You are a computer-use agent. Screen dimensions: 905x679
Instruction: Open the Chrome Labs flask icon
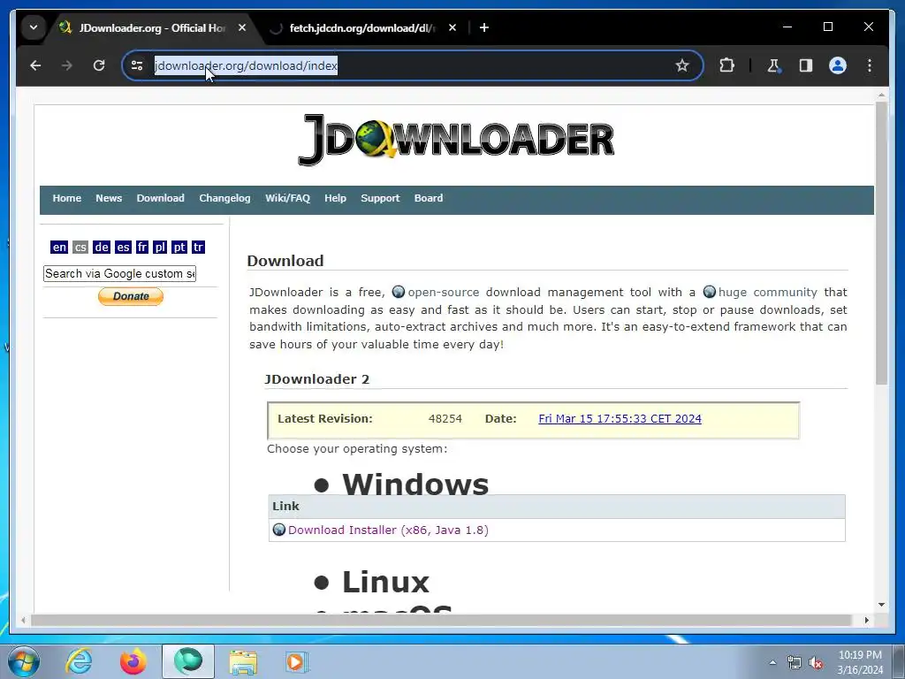(x=773, y=65)
